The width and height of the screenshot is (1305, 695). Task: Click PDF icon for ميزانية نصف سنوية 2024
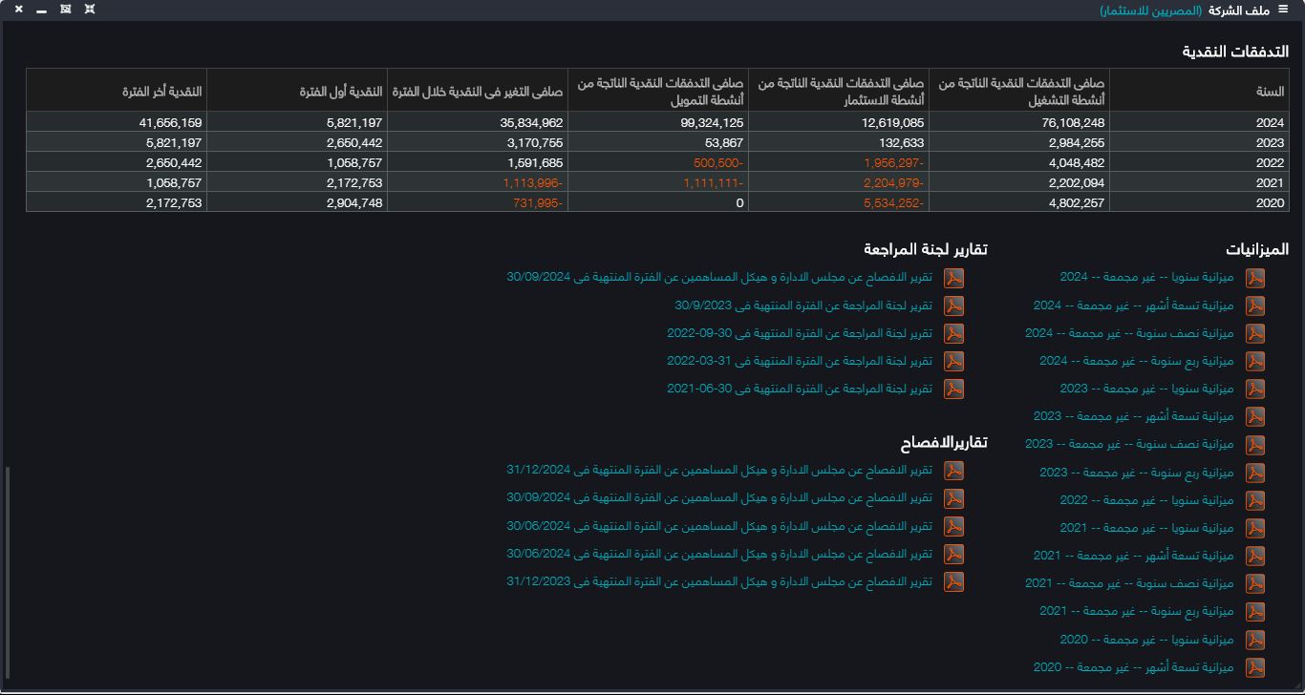[1254, 333]
